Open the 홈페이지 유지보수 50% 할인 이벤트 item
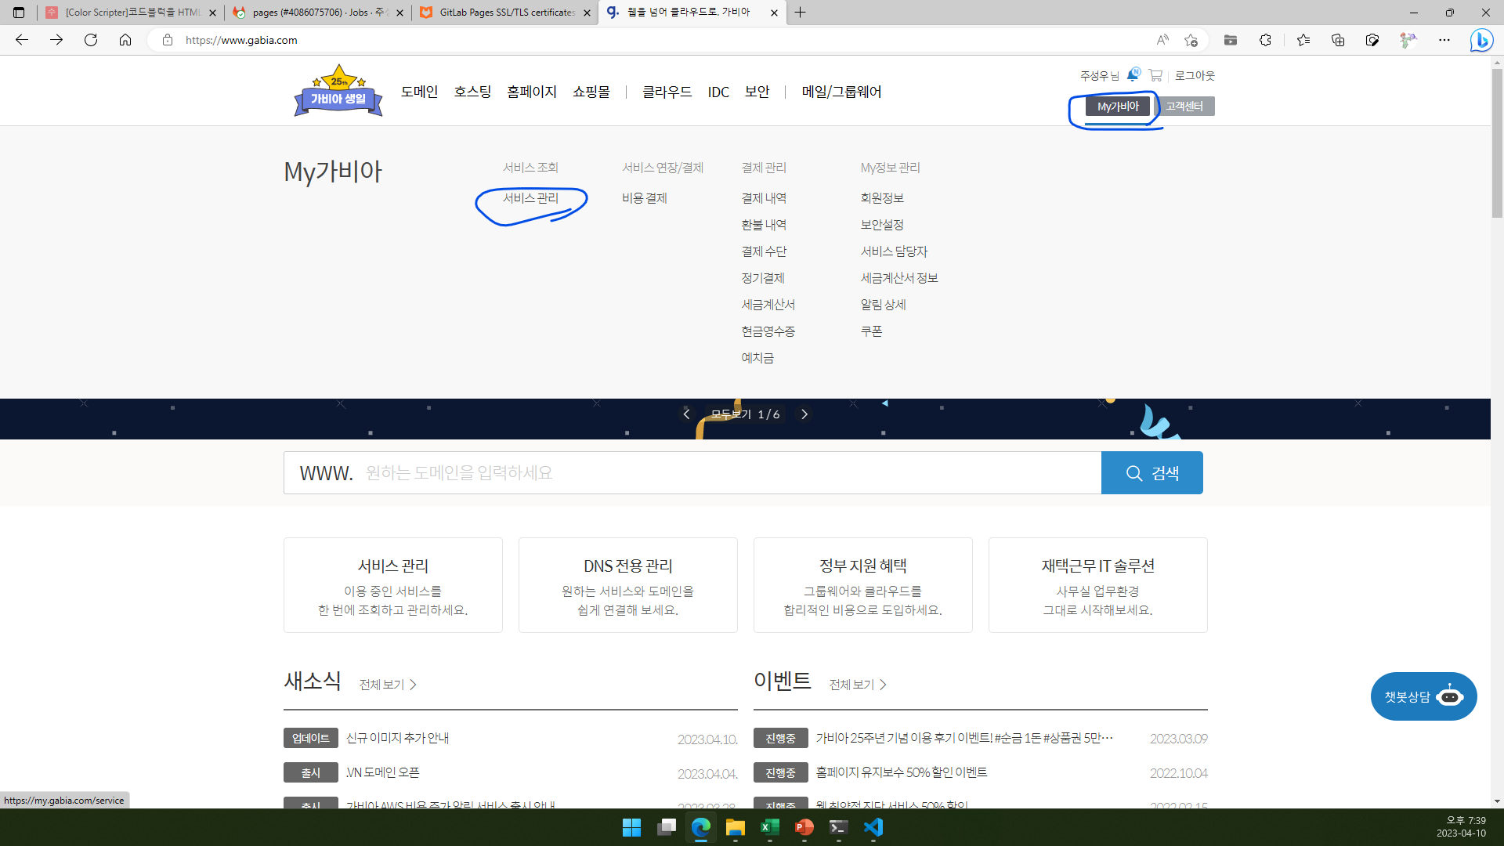The image size is (1504, 846). tap(902, 772)
